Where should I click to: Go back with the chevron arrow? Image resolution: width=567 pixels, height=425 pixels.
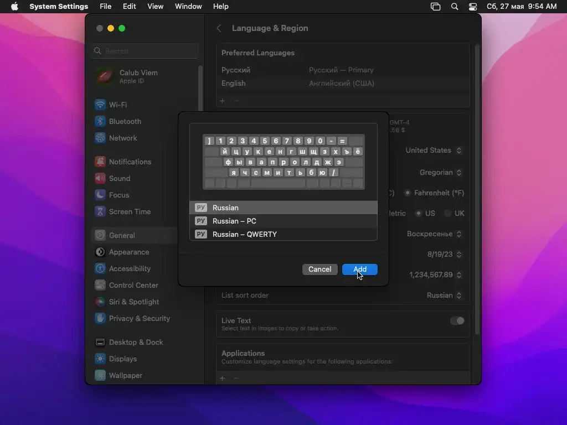pos(219,28)
